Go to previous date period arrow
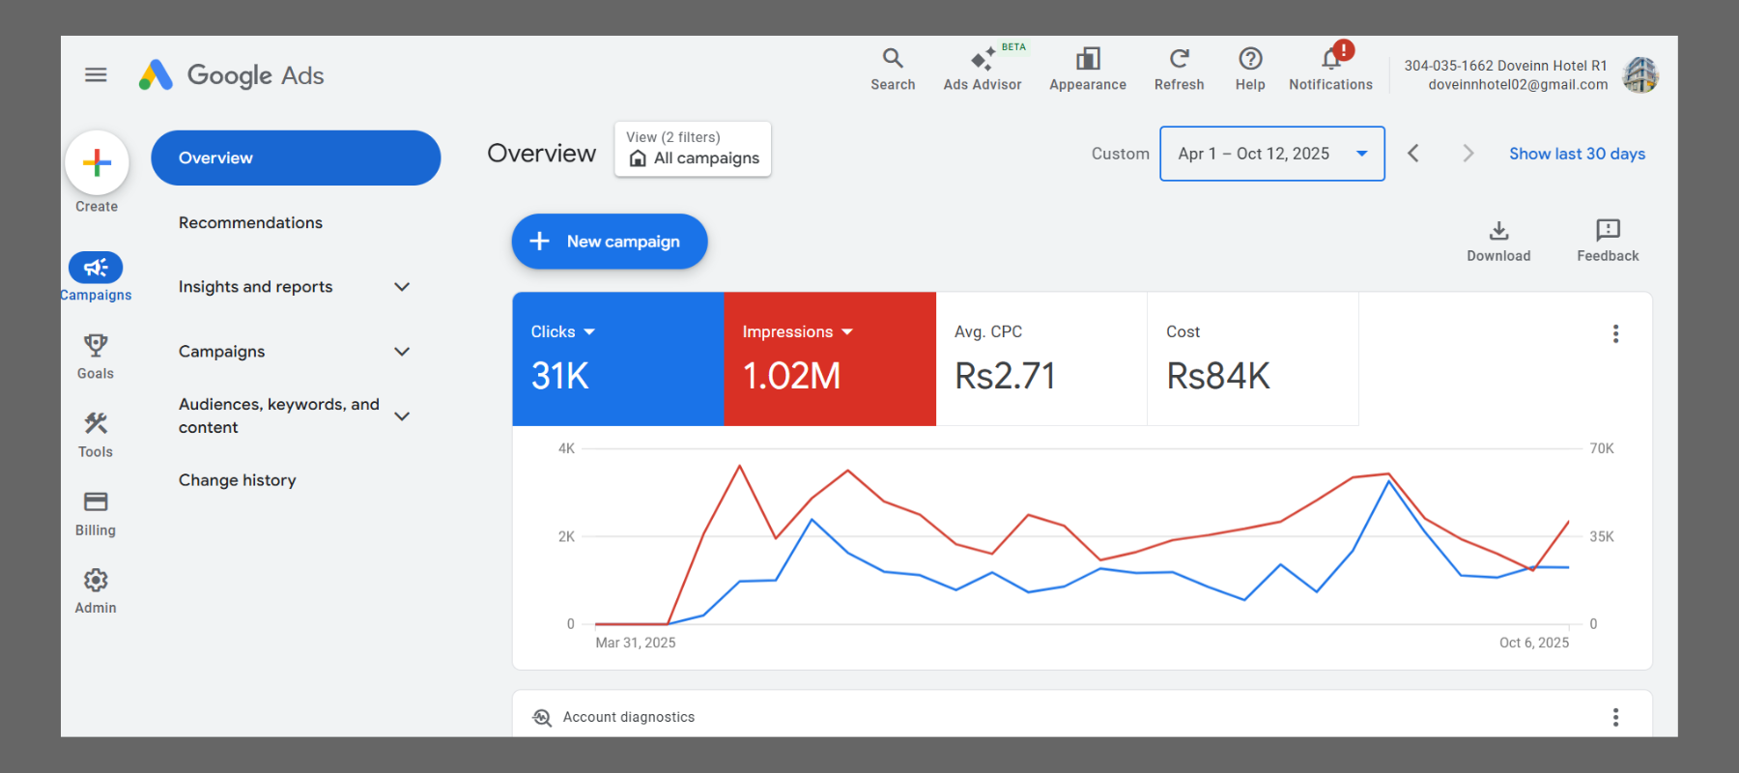This screenshot has width=1739, height=773. 1413,154
